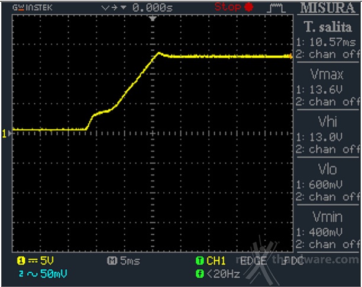Click the 13.0V Vhi reading
The image size is (362, 287).
(x=326, y=137)
